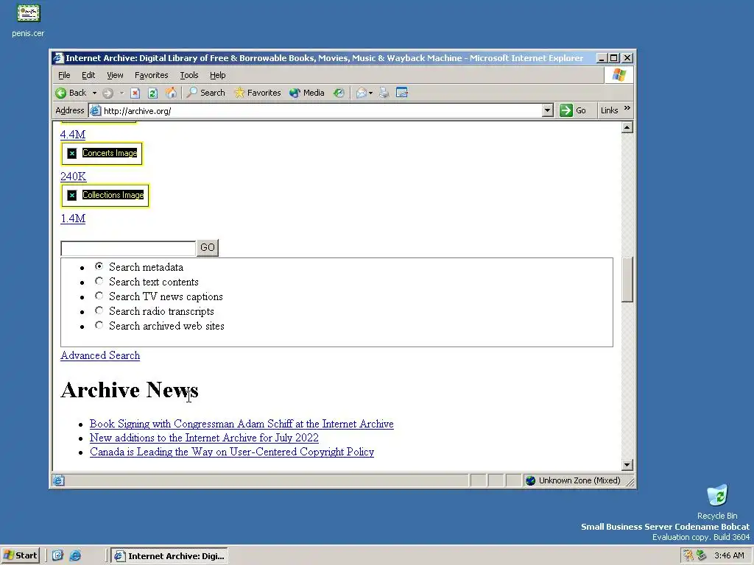Go to the Home page icon
The height and width of the screenshot is (565, 754).
(170, 93)
